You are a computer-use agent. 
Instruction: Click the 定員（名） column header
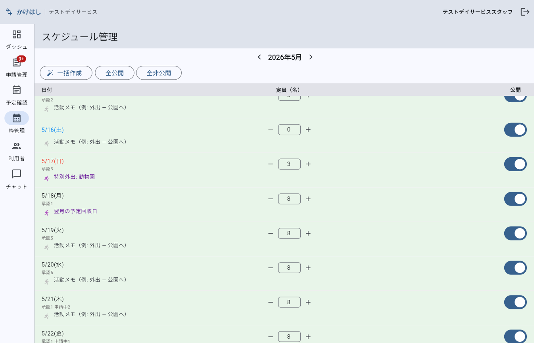(x=288, y=90)
